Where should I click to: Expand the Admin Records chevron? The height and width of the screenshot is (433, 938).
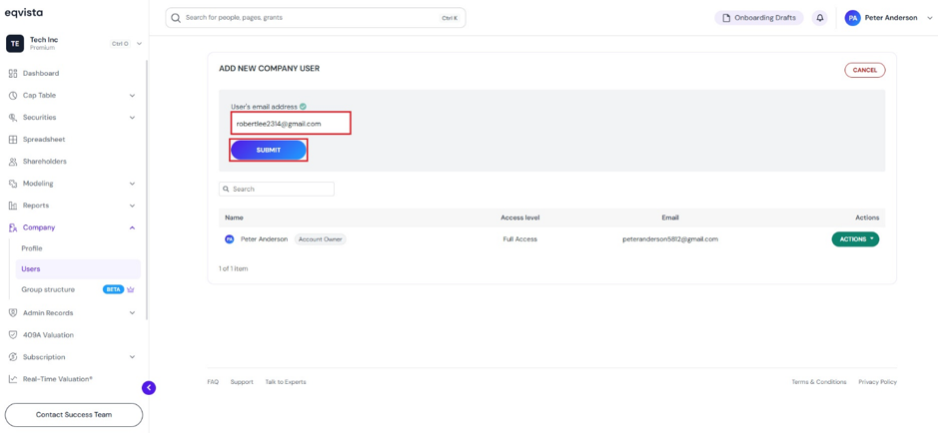(x=132, y=313)
